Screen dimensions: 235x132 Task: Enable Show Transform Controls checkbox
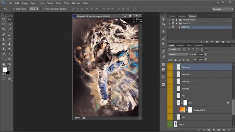click(x=44, y=9)
